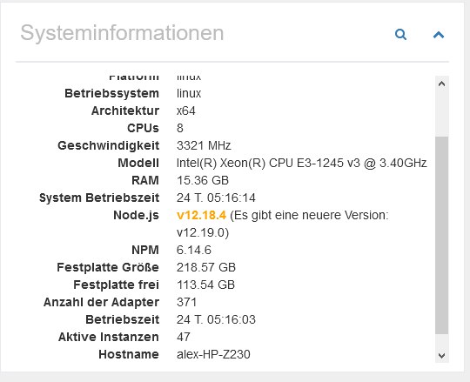Click the Architektur value x64
The width and height of the screenshot is (470, 382).
tap(186, 111)
